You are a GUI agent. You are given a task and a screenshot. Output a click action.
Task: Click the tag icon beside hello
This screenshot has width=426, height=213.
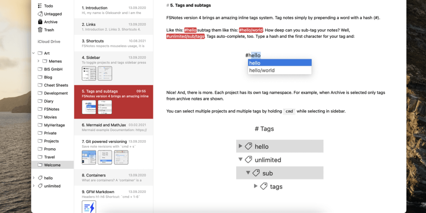(x=40, y=178)
